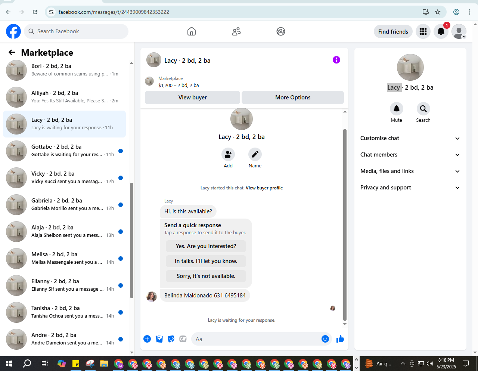
Task: Open the emoji picker in message box
Action: (325, 339)
